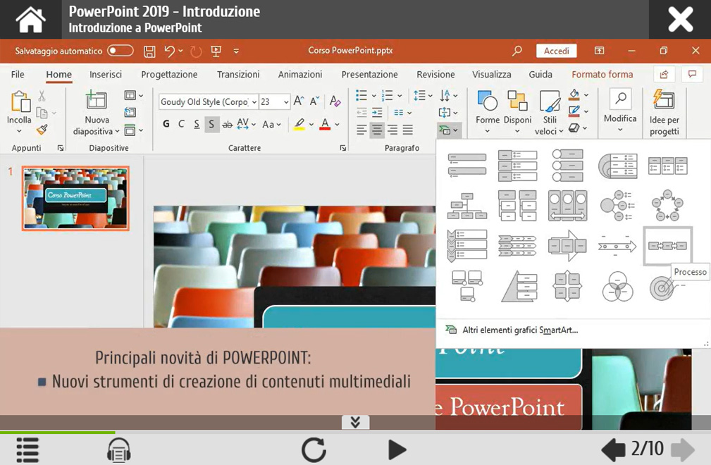Click the Start presentation from beginning icon
Image resolution: width=711 pixels, height=465 pixels.
click(x=216, y=51)
